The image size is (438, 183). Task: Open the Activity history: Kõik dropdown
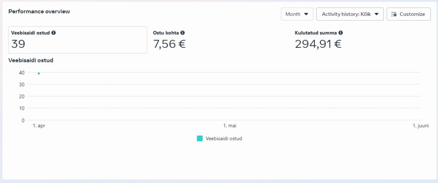tap(349, 14)
